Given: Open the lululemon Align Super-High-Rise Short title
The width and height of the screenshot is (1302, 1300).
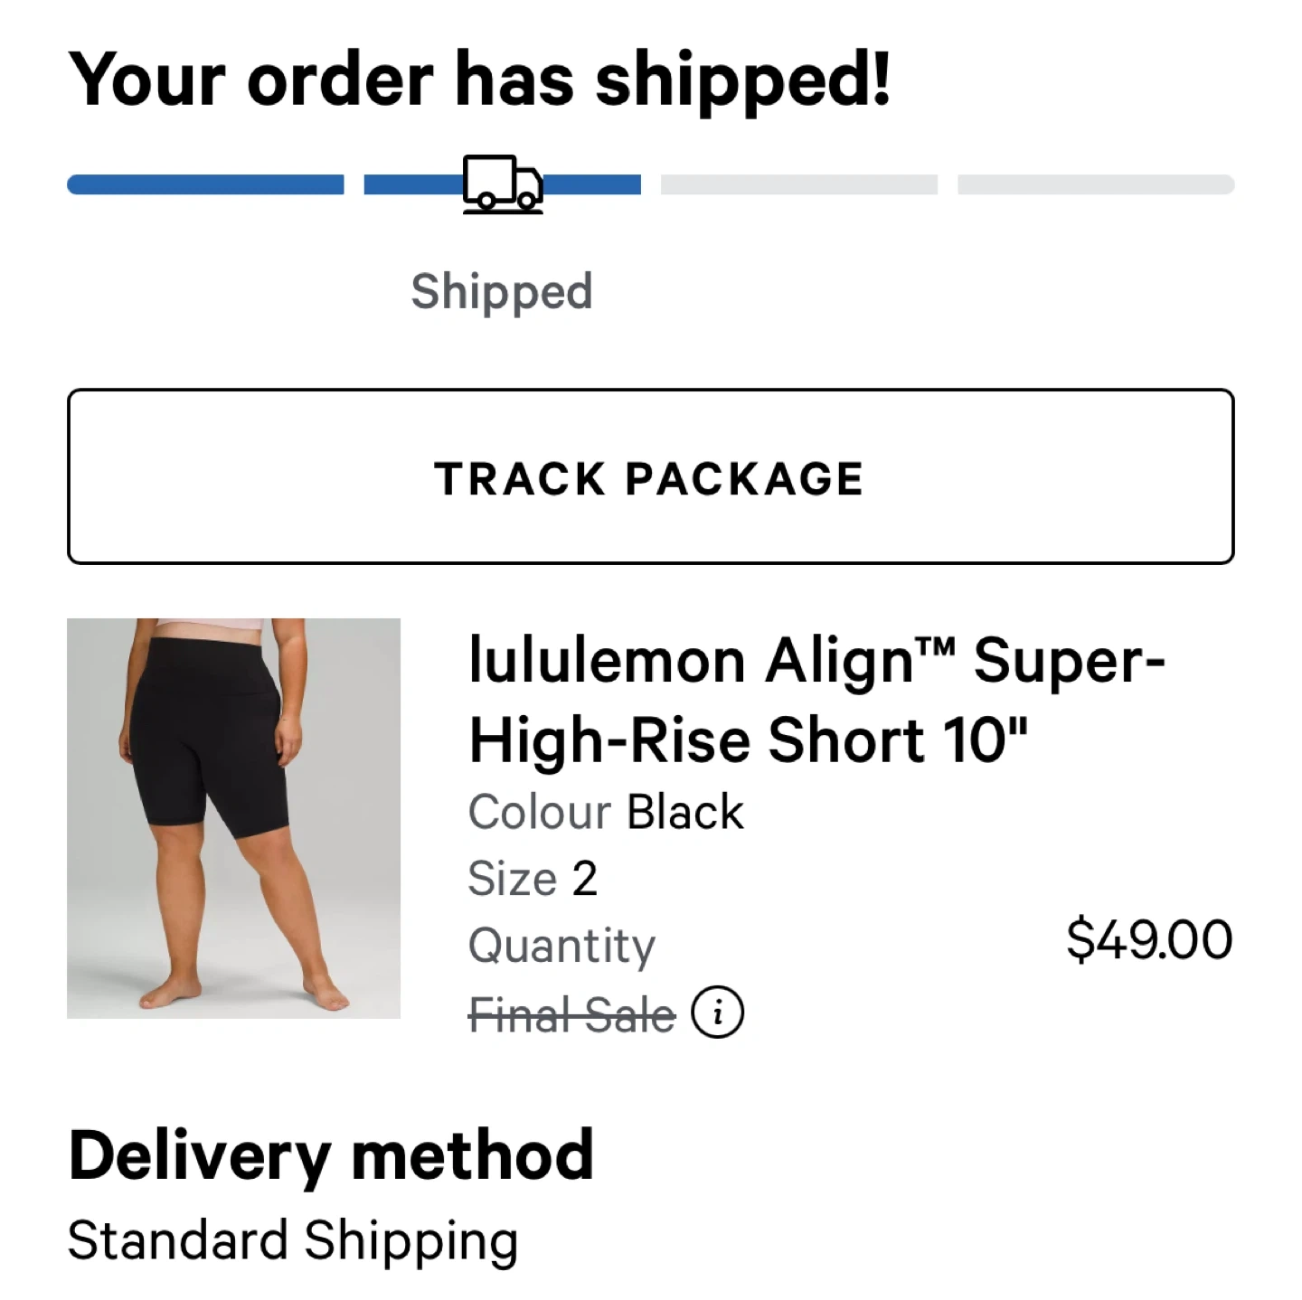Looking at the screenshot, I should pos(816,700).
